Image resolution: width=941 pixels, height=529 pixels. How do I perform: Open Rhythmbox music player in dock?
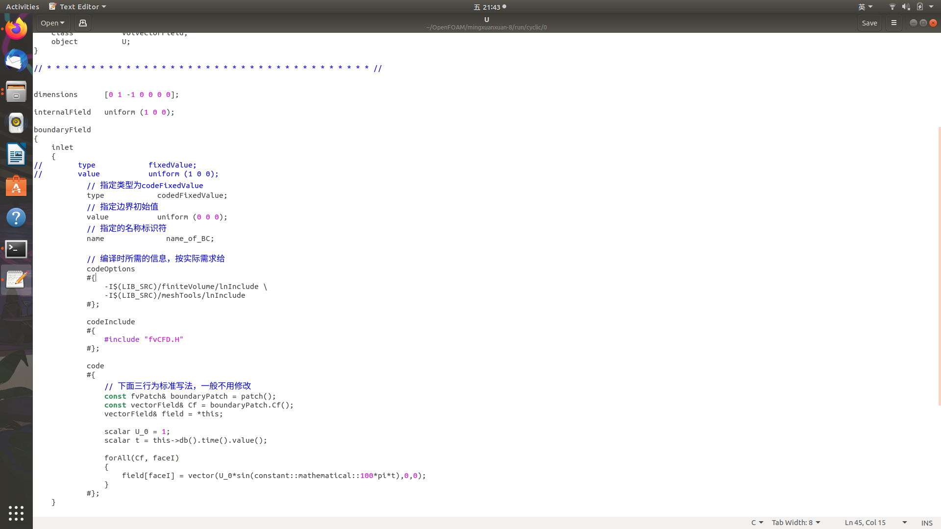pos(16,123)
